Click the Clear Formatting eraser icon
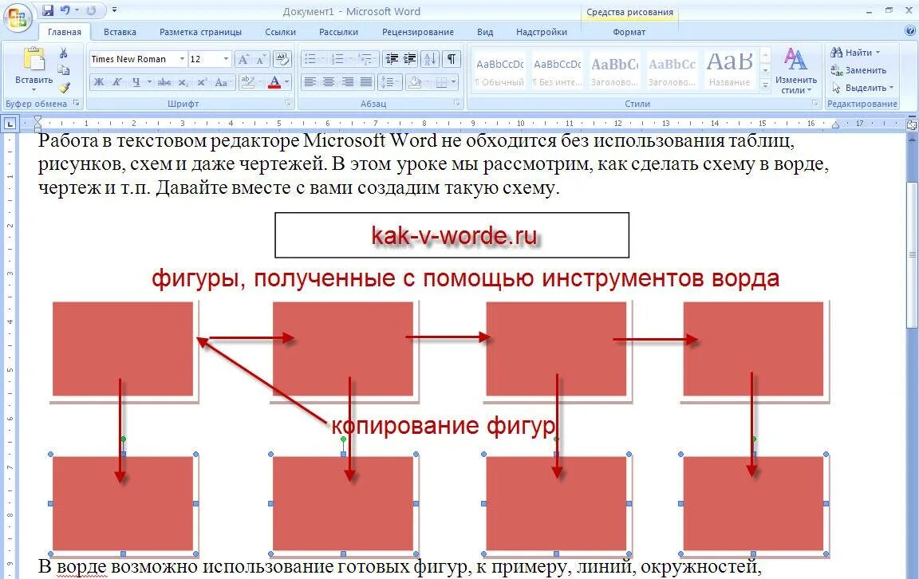 coord(282,59)
